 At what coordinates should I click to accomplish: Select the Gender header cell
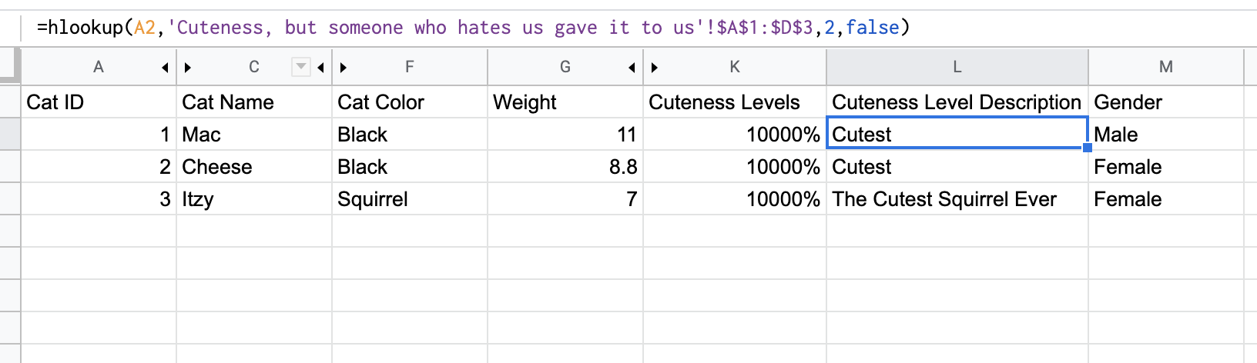(x=1166, y=102)
